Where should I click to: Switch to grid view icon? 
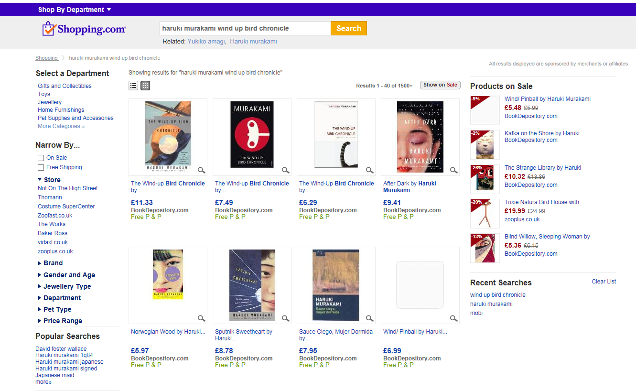click(145, 86)
